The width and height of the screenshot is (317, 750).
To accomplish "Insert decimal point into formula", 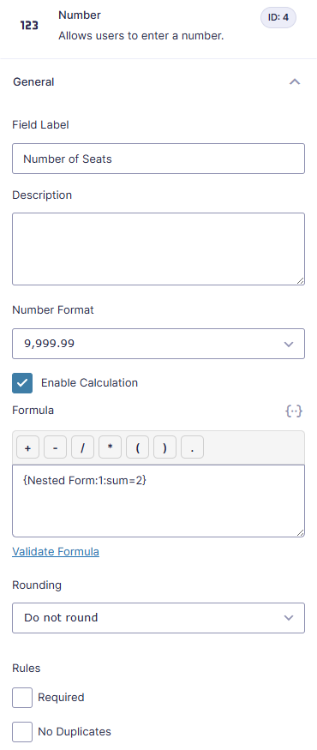I will tap(193, 448).
